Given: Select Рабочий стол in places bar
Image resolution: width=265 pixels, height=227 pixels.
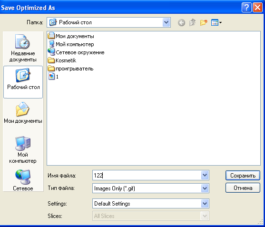Looking at the screenshot, I should [x=23, y=82].
